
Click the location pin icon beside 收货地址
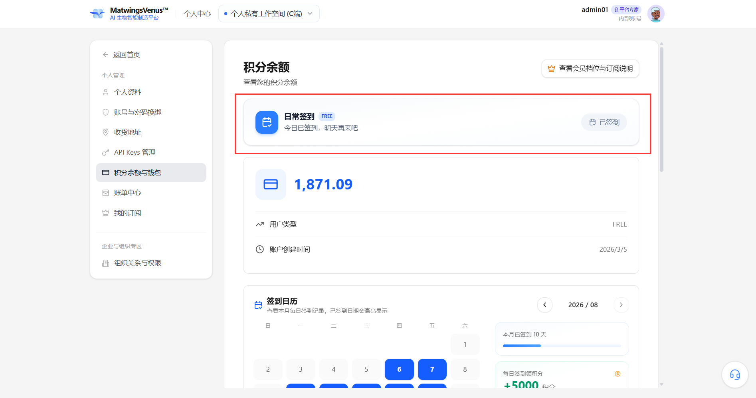coord(105,132)
